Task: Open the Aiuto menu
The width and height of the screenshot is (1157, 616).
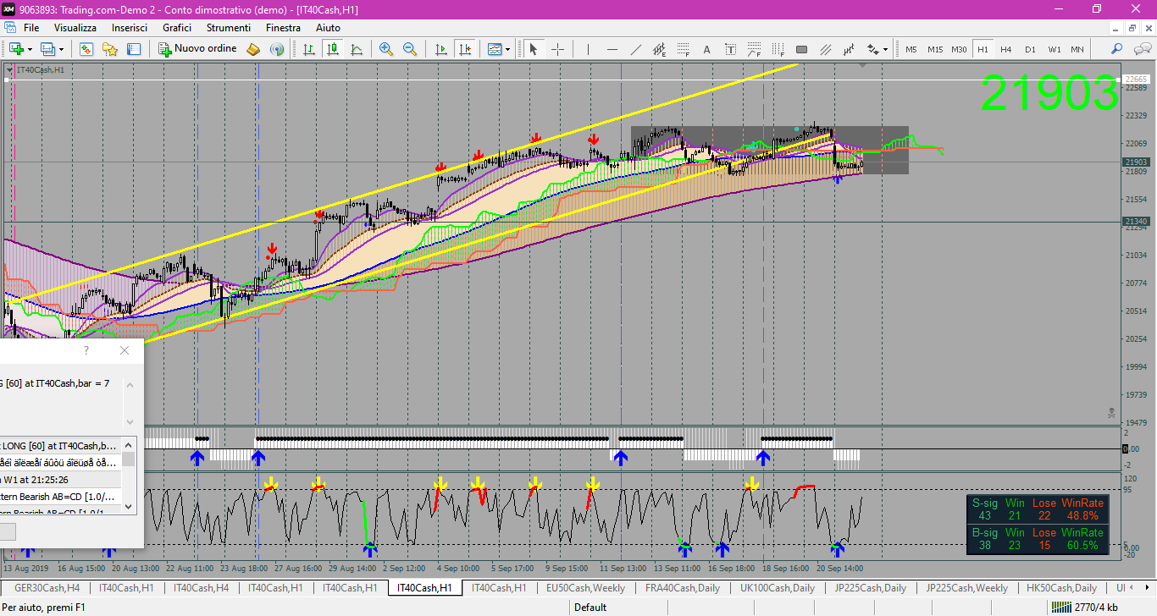Action: click(x=328, y=28)
